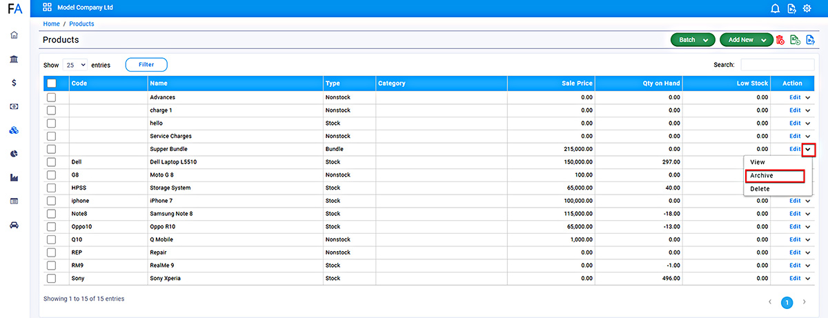Click the Products breadcrumb link
The width and height of the screenshot is (828, 318).
tap(81, 24)
